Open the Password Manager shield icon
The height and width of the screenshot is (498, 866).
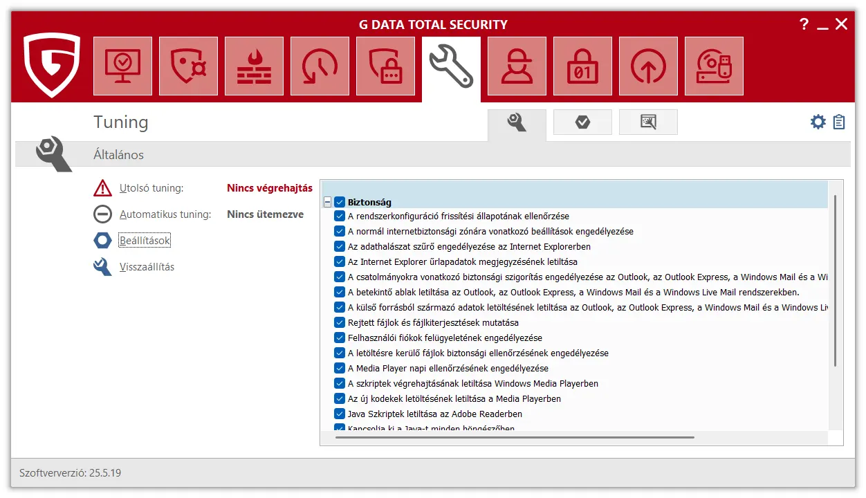click(x=385, y=66)
